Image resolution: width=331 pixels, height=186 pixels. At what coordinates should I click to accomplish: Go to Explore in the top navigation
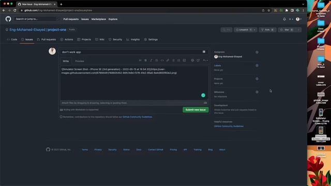[x=113, y=19]
